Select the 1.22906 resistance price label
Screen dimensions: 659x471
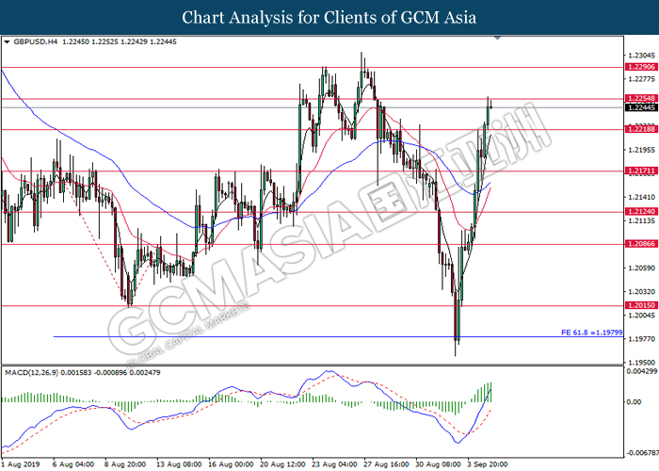(641, 67)
